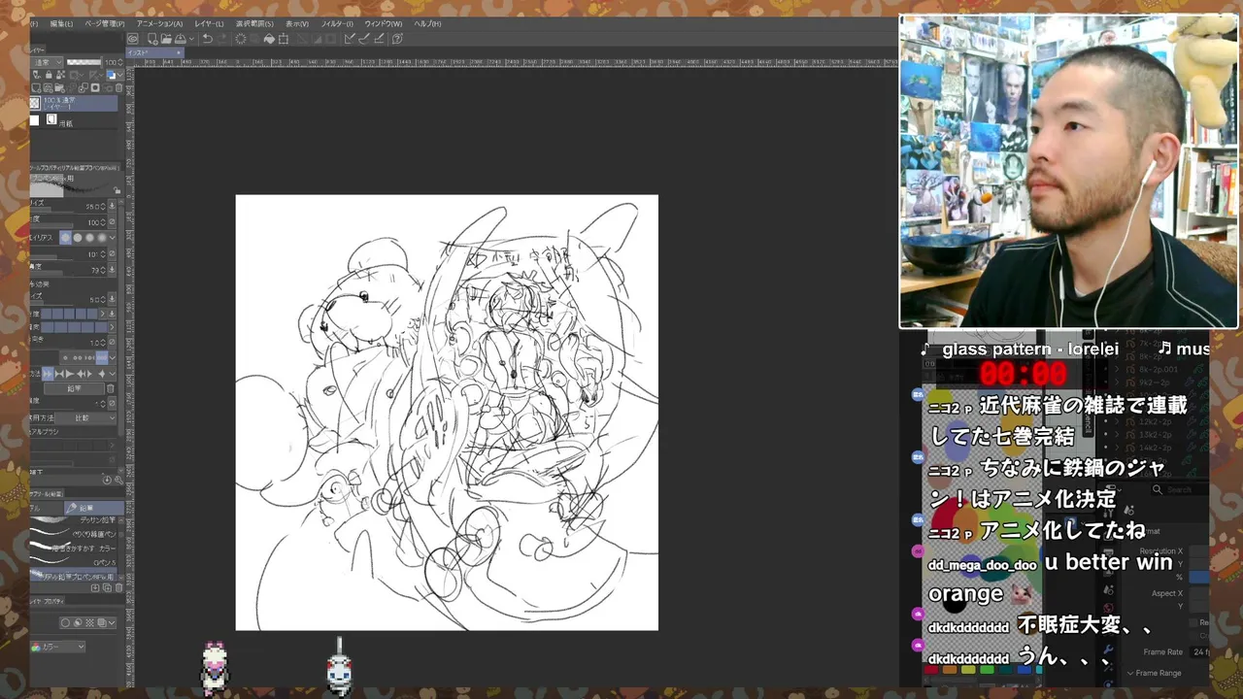Screen dimensions: 1243x699
Task: Click the white canvas sketch area
Action: click(x=447, y=413)
